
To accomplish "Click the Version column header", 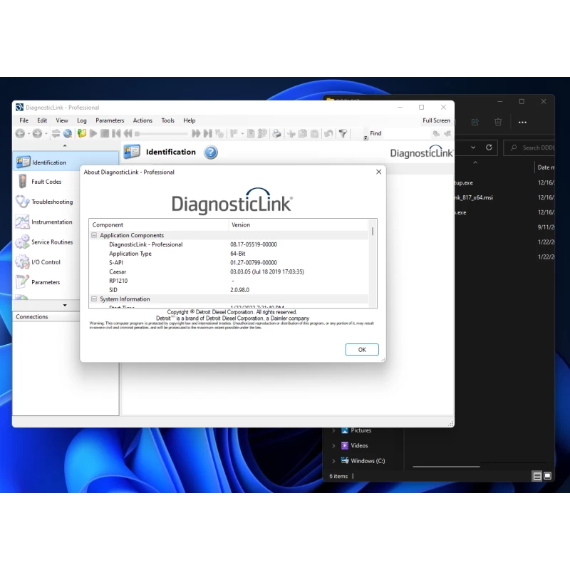I will pos(299,224).
